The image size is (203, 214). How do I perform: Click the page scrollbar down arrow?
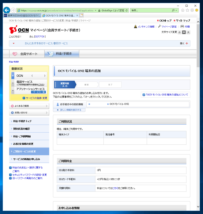coord(198,207)
